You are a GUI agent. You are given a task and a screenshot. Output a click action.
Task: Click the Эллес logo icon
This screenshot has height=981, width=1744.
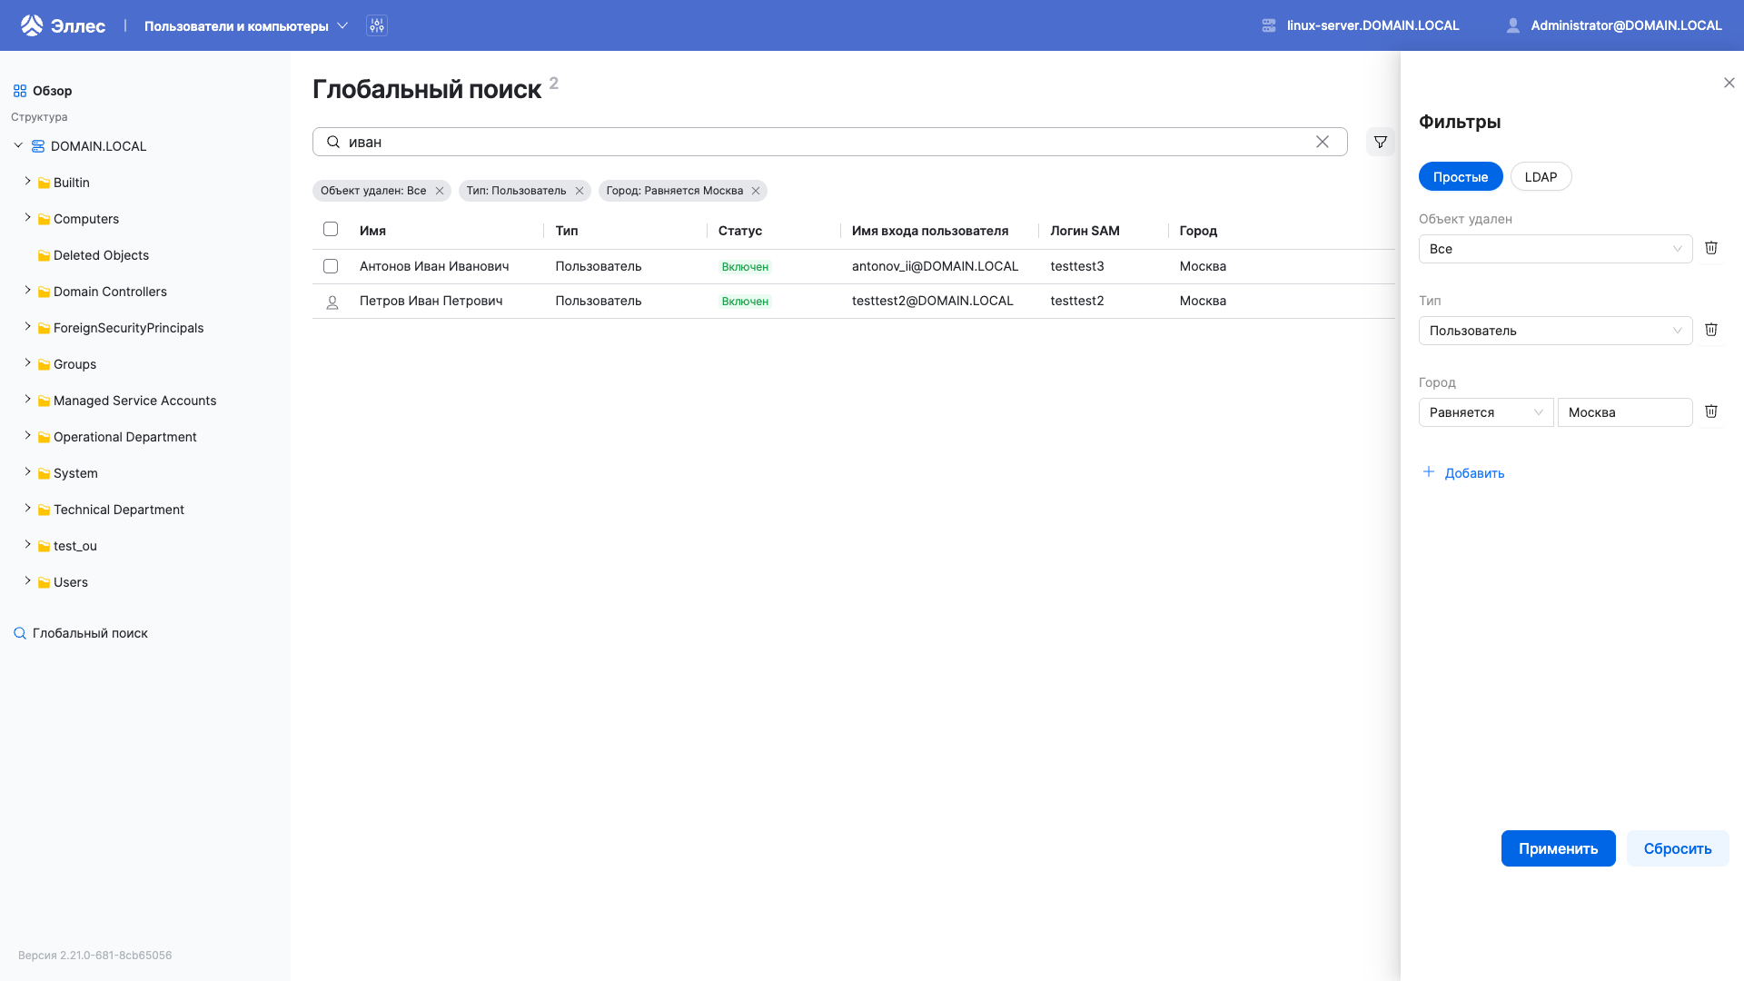(32, 25)
